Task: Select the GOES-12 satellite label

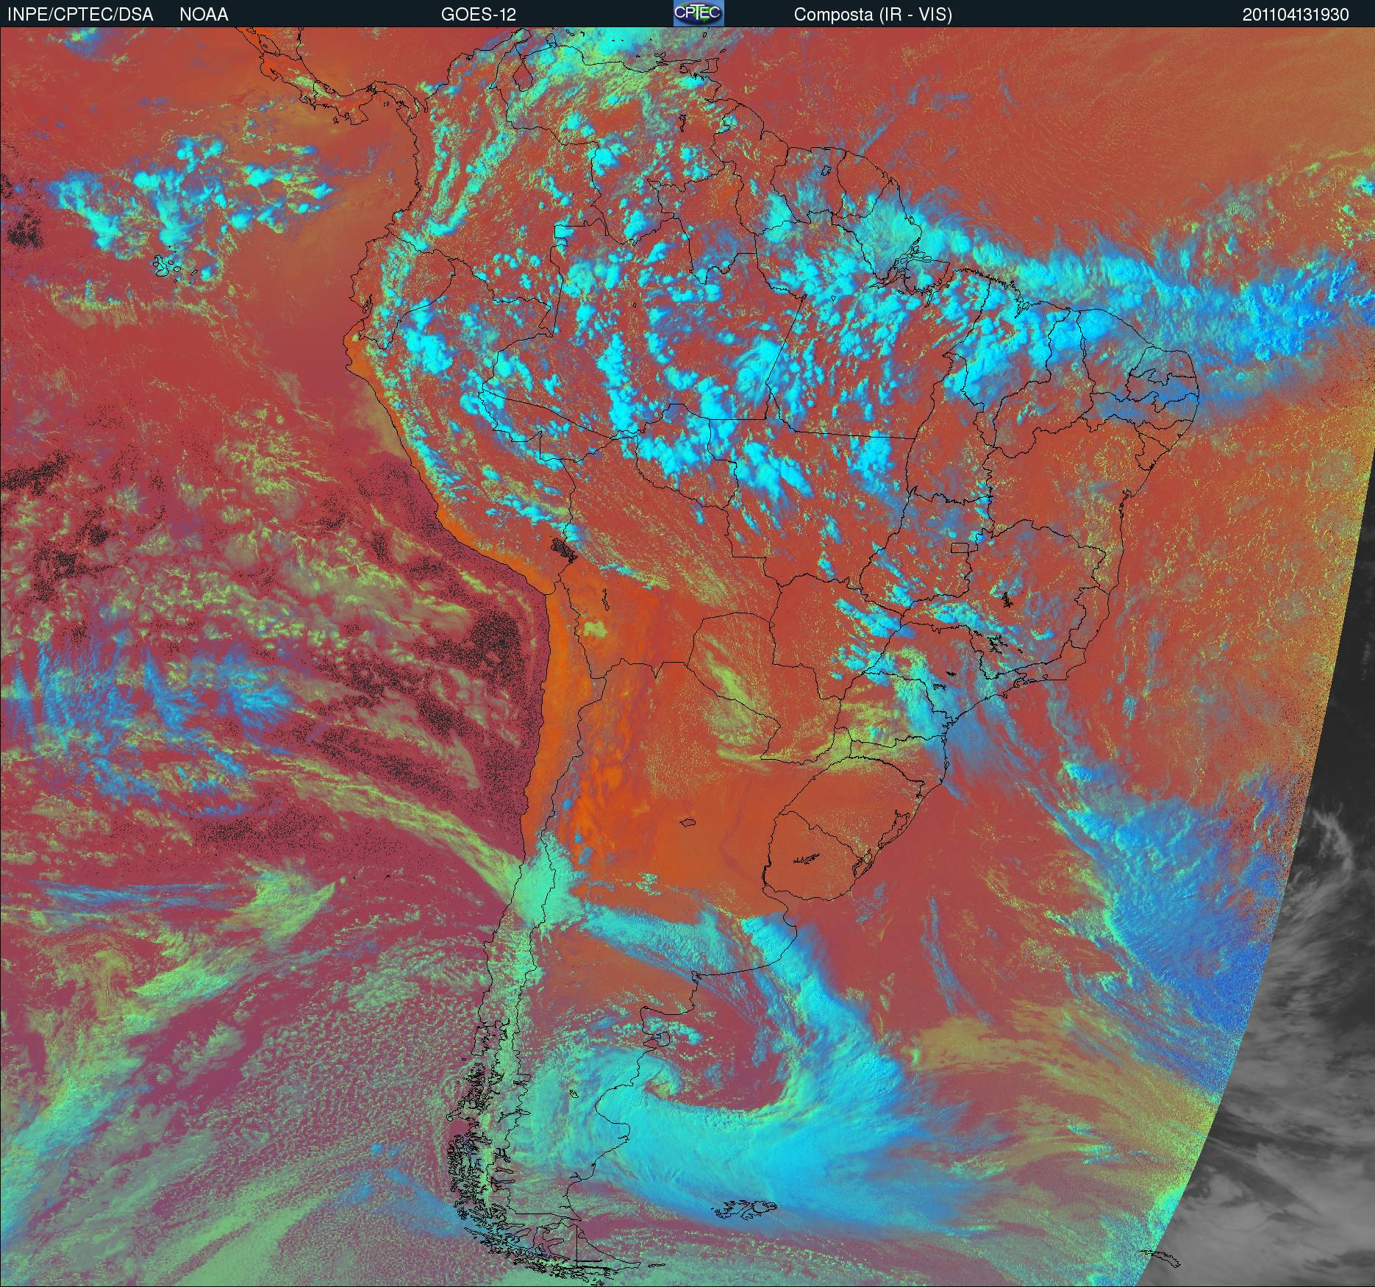Action: click(x=478, y=15)
